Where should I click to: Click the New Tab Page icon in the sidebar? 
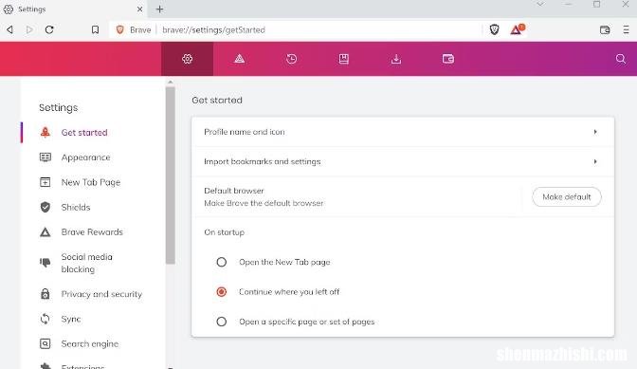pyautogui.click(x=45, y=182)
